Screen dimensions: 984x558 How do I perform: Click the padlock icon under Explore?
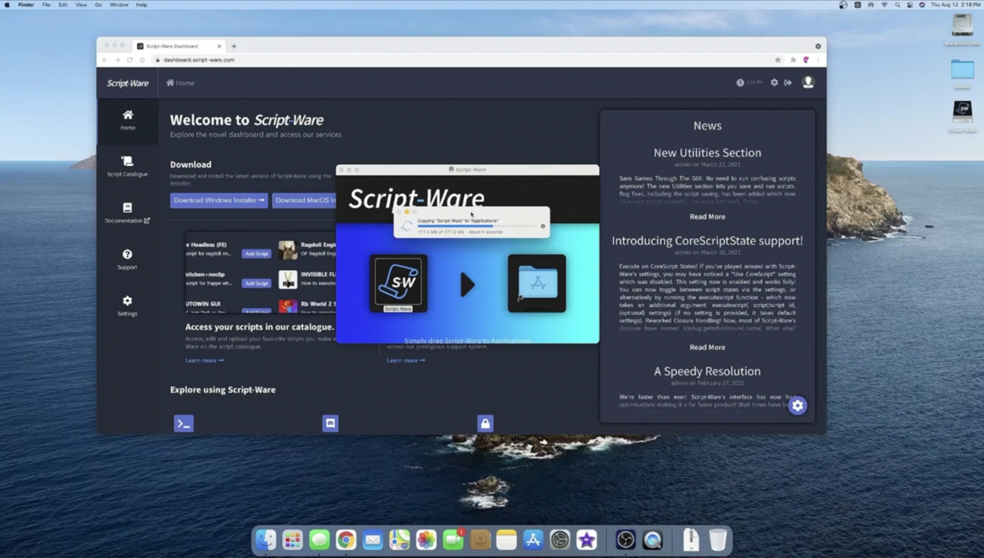point(485,423)
